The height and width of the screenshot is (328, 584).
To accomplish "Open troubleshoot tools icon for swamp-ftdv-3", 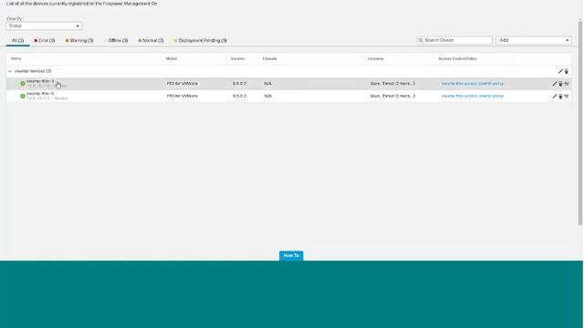I will pos(567,84).
